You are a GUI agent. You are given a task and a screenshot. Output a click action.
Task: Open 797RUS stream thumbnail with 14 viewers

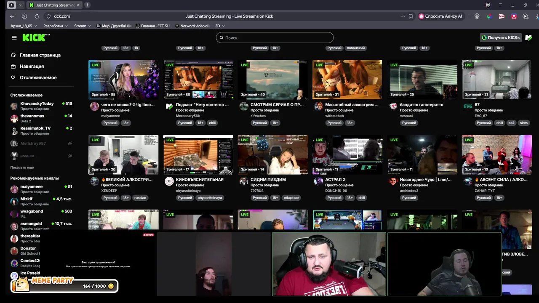coord(272,154)
